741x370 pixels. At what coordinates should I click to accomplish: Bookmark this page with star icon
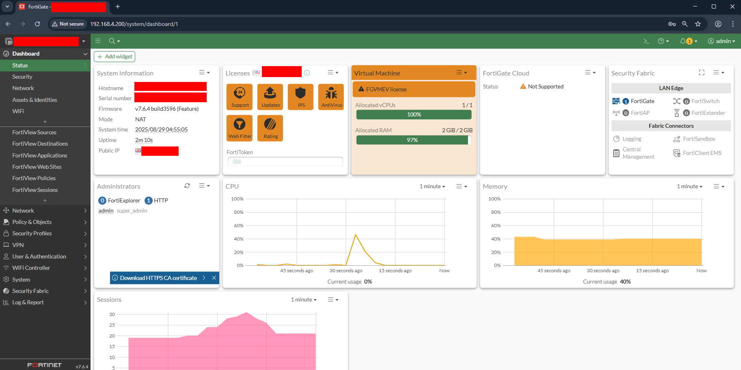698,24
